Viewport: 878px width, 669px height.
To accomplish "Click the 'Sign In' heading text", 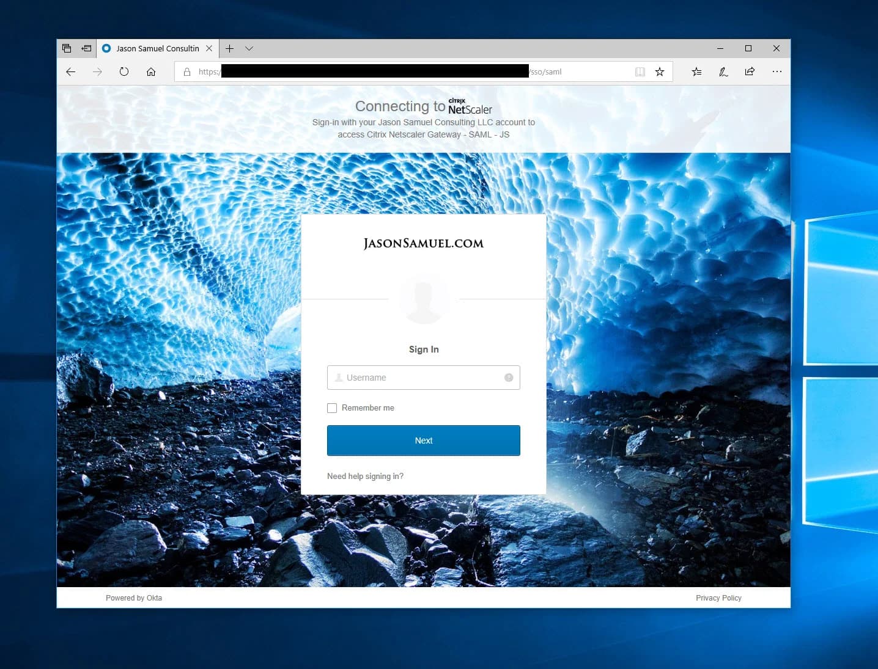I will [x=424, y=349].
